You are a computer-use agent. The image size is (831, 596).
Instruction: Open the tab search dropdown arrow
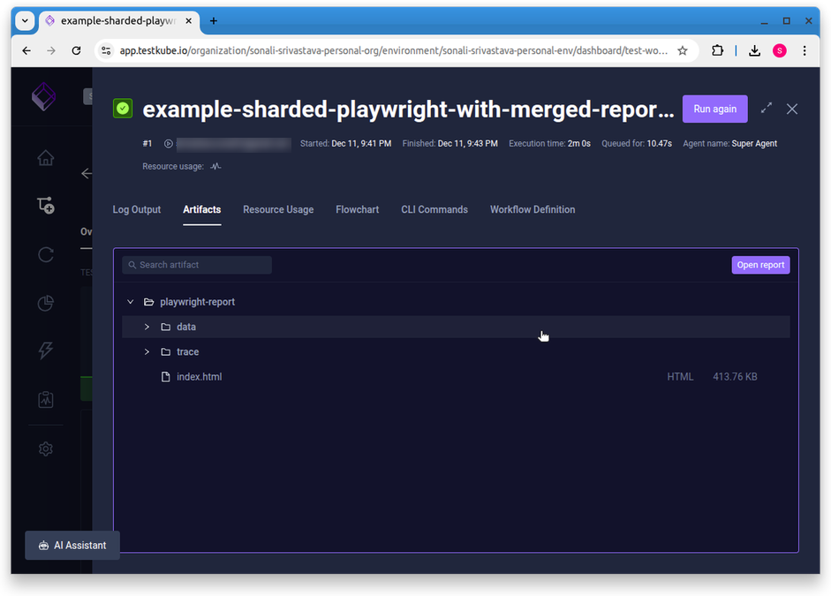[25, 20]
